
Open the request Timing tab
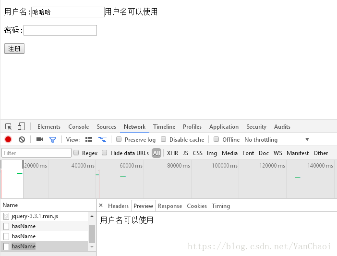(221, 206)
